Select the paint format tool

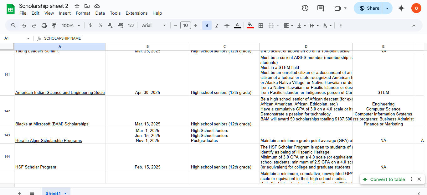point(54,26)
